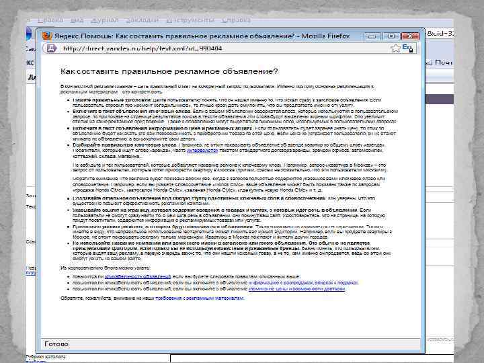Open the «кликабельность объявлений» blog link
The height and width of the screenshot is (363, 484).
point(138,276)
